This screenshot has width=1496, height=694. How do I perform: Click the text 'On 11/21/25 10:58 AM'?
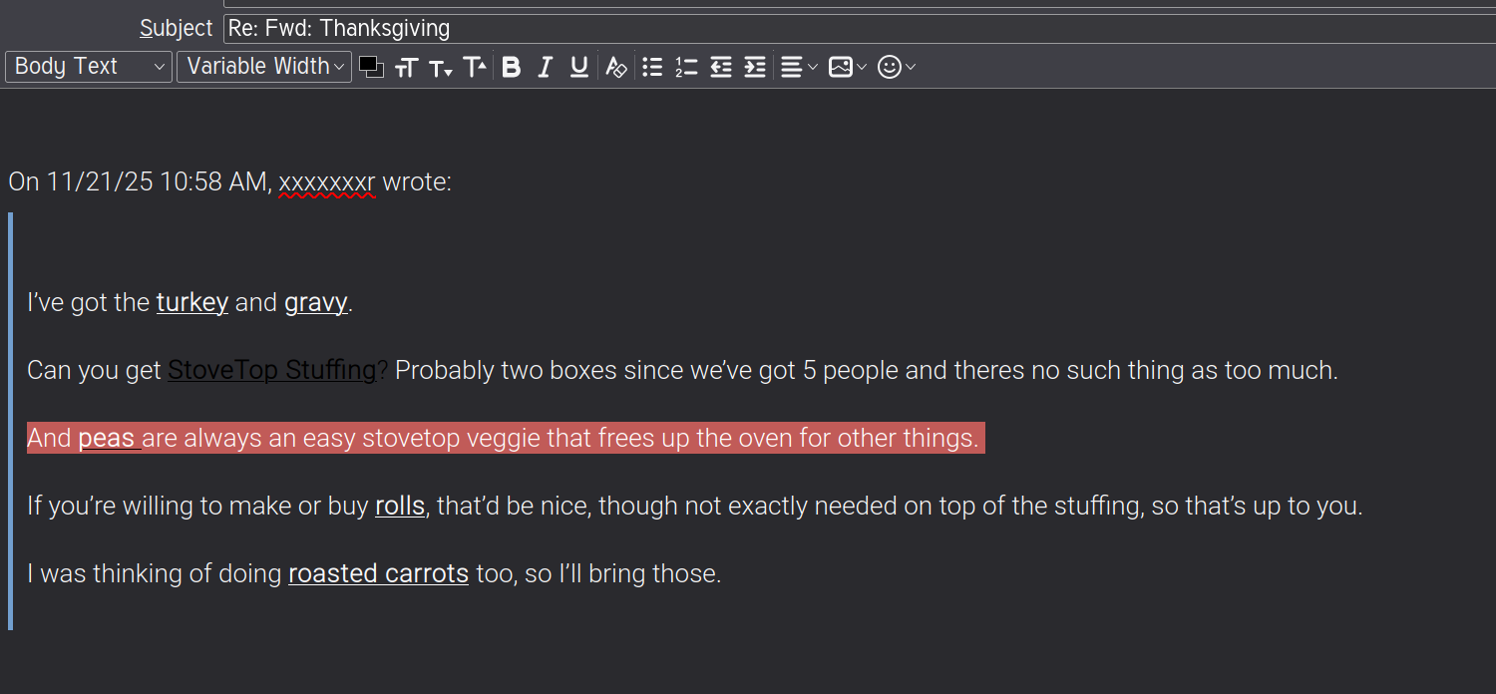click(x=138, y=182)
